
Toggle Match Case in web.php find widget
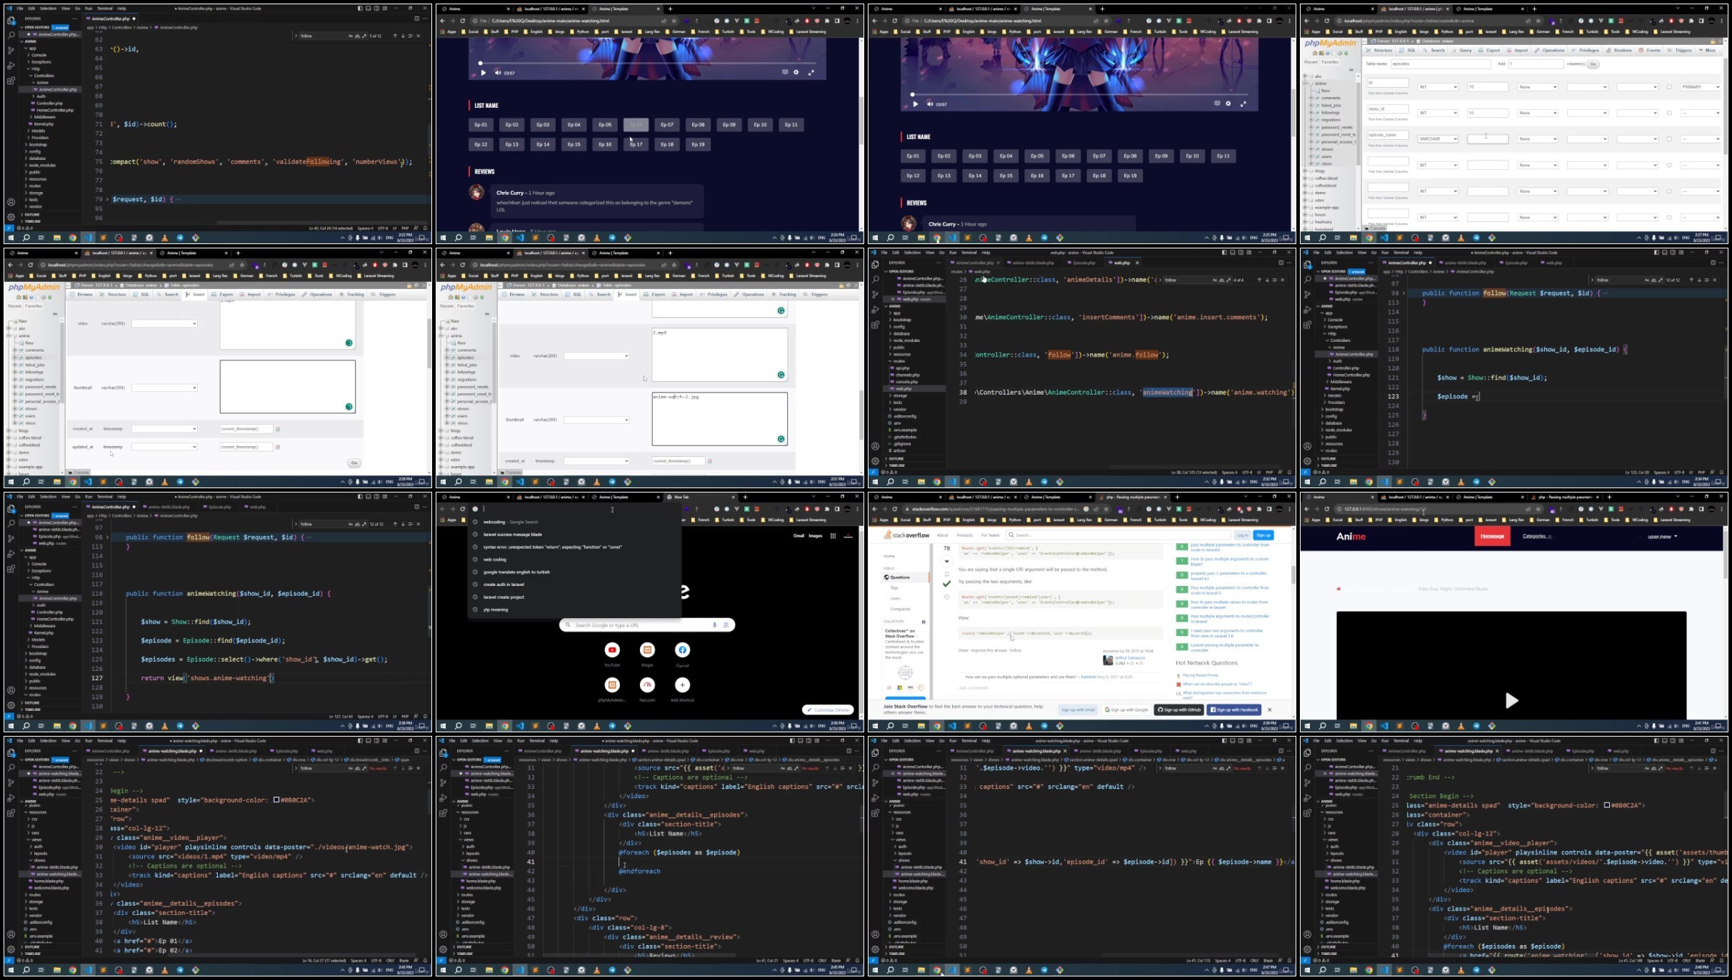tap(1215, 280)
